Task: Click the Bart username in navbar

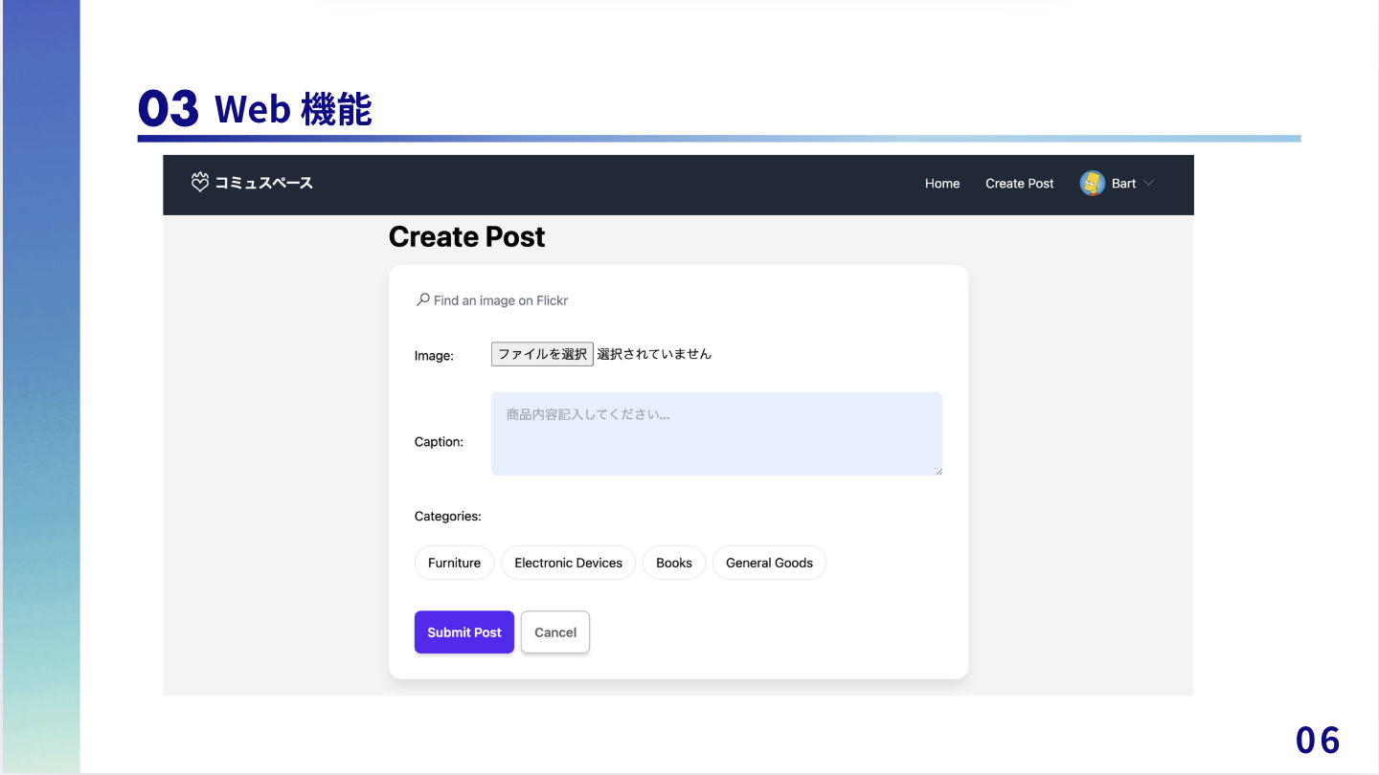Action: point(1123,184)
